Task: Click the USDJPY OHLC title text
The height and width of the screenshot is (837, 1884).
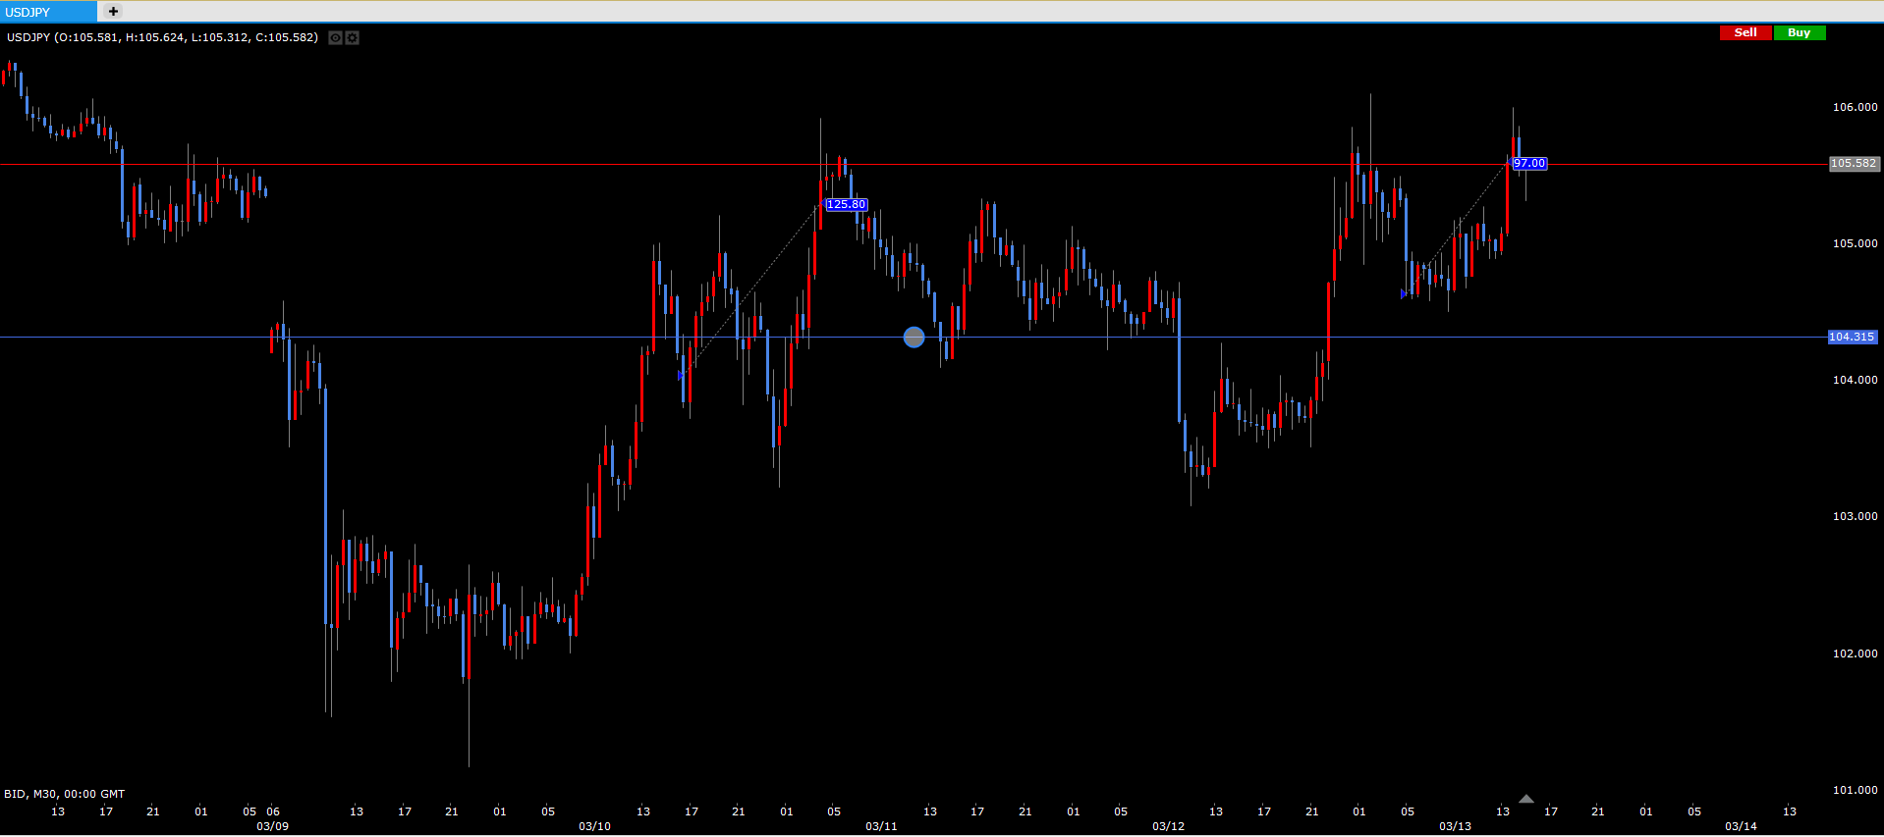Action: [162, 37]
